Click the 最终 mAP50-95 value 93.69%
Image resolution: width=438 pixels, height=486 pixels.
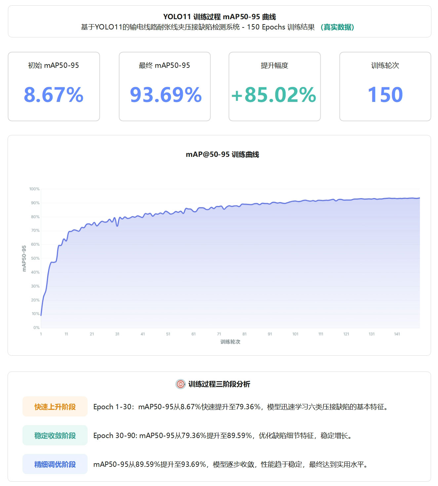point(166,95)
